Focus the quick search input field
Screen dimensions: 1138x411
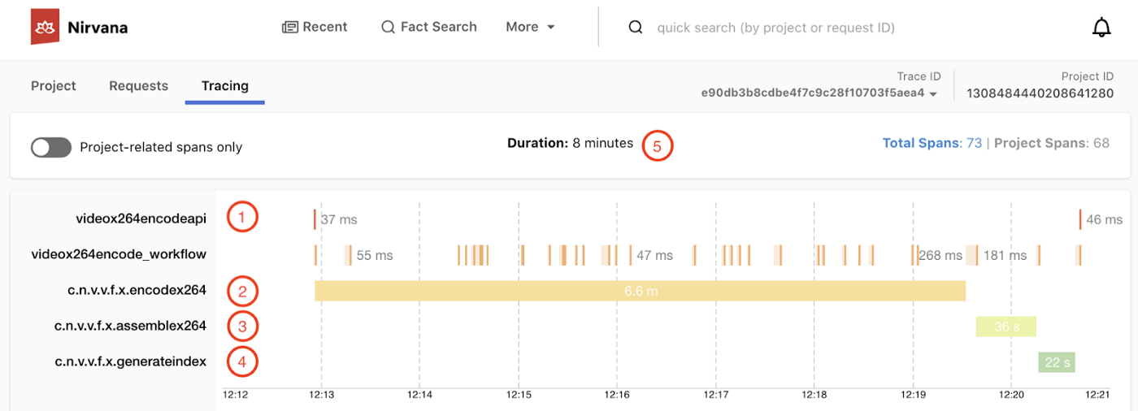pyautogui.click(x=775, y=28)
